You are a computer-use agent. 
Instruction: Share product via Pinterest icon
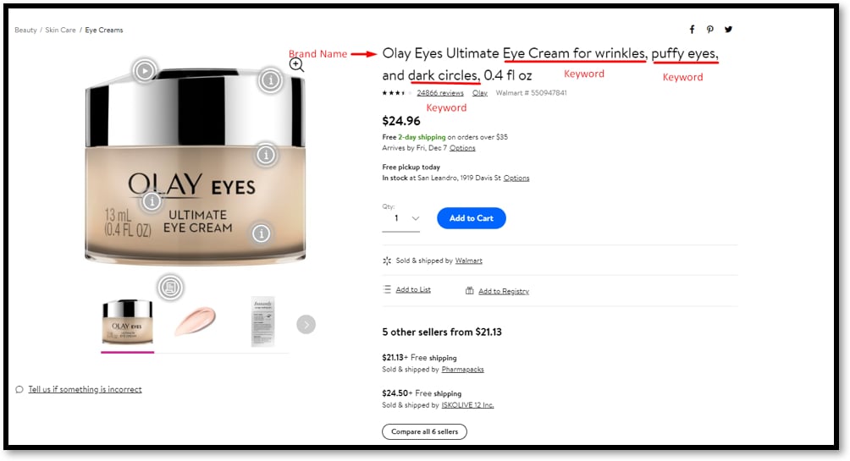pyautogui.click(x=710, y=30)
